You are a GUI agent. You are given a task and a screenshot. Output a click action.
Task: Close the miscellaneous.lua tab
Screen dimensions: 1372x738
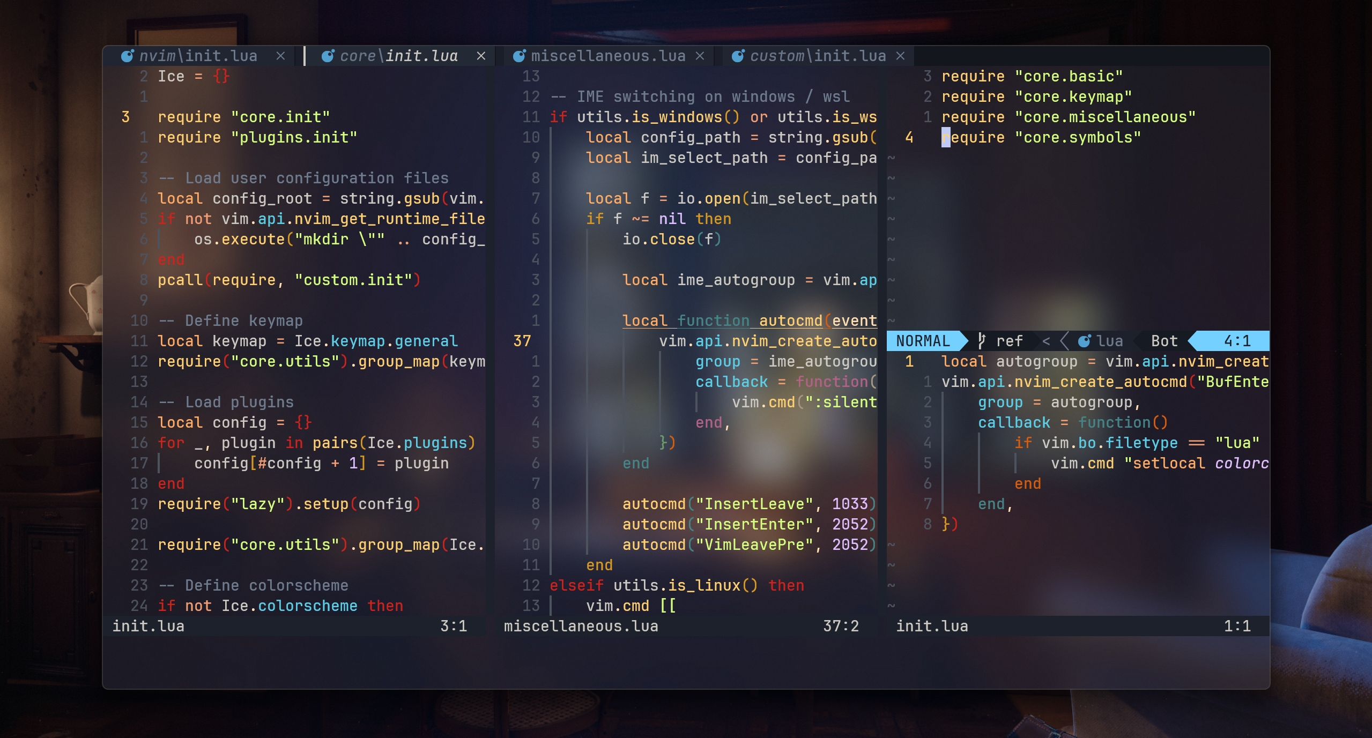(700, 56)
